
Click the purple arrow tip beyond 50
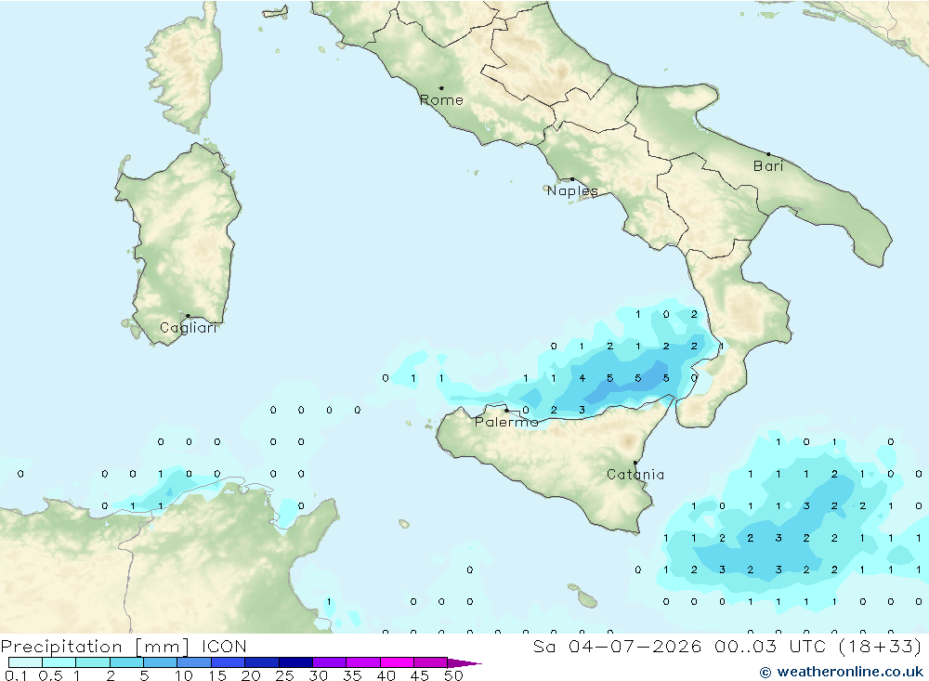point(464,663)
